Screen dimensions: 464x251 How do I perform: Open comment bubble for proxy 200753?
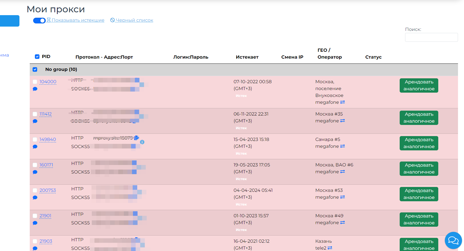coord(35,198)
